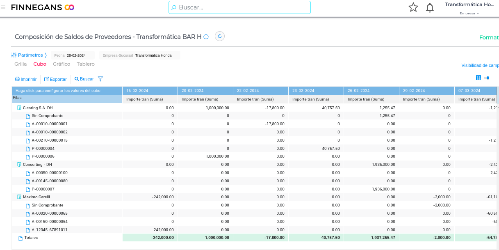
Task: Click the FINNEGANS logo
Action: (x=42, y=7)
